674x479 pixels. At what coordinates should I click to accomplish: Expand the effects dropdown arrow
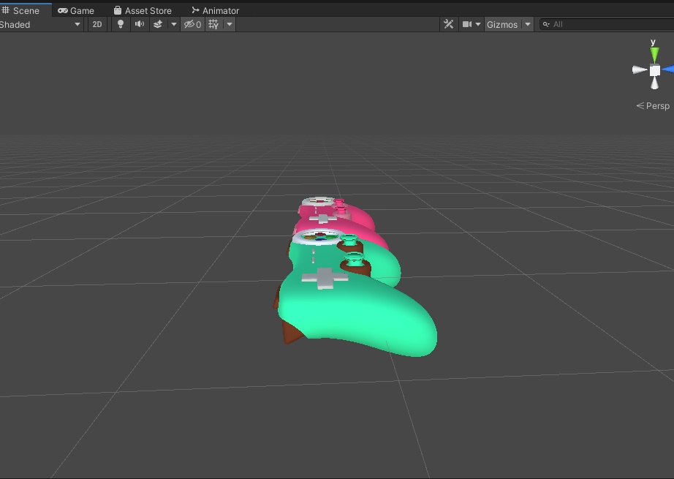tap(174, 24)
